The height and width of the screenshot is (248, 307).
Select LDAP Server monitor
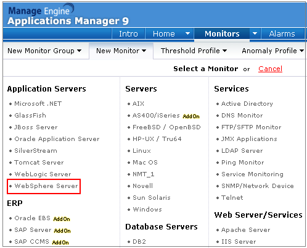coord(242,151)
